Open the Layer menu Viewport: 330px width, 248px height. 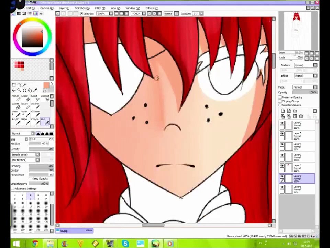click(x=64, y=8)
